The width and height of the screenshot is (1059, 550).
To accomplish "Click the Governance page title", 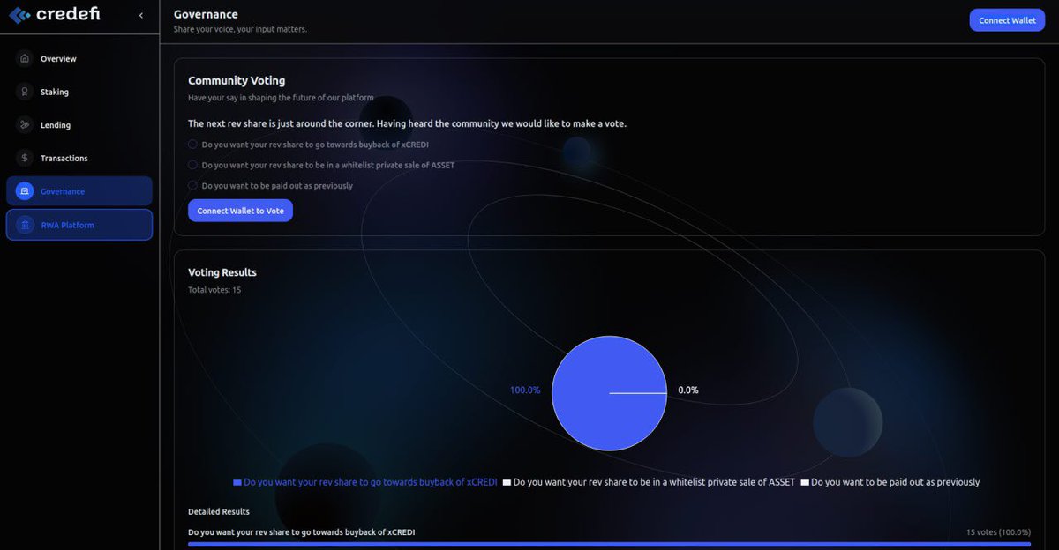I will click(x=206, y=14).
